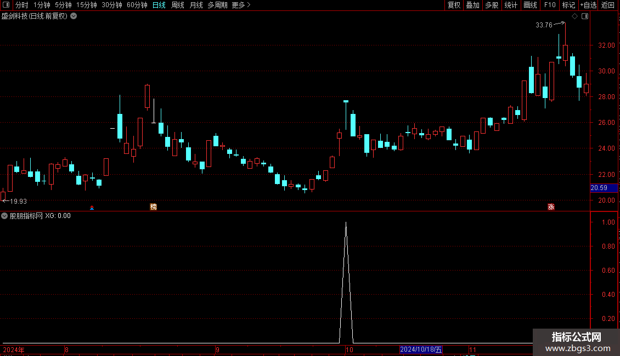Click the XG indicator spike peak

click(x=346, y=223)
